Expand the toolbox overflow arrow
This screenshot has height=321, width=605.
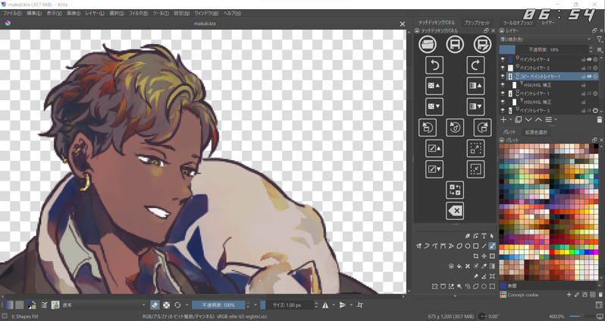[x=455, y=296]
